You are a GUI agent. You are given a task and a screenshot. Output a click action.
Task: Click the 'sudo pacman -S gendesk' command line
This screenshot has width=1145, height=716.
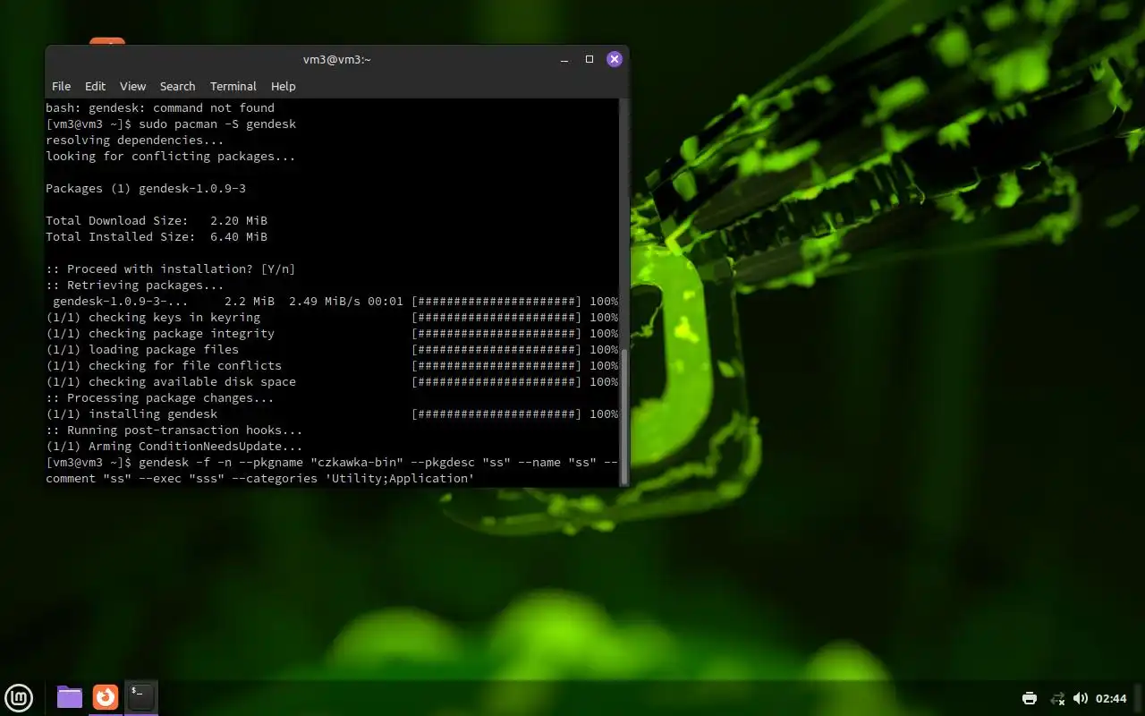pyautogui.click(x=171, y=124)
